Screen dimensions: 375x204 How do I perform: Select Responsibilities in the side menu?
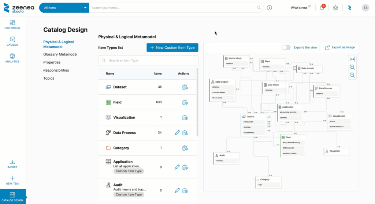[x=56, y=70]
